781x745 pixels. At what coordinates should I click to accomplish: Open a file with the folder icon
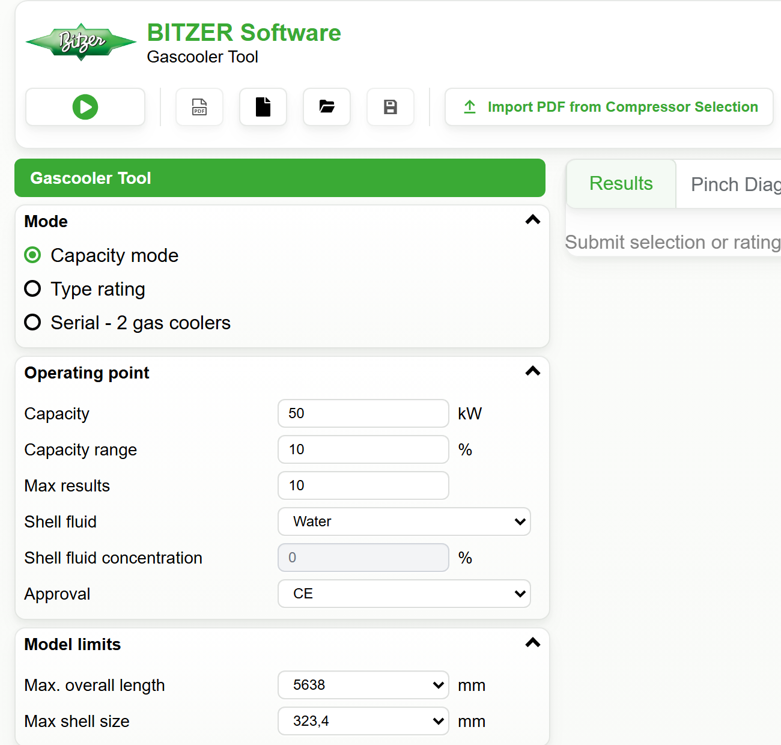pyautogui.click(x=327, y=107)
